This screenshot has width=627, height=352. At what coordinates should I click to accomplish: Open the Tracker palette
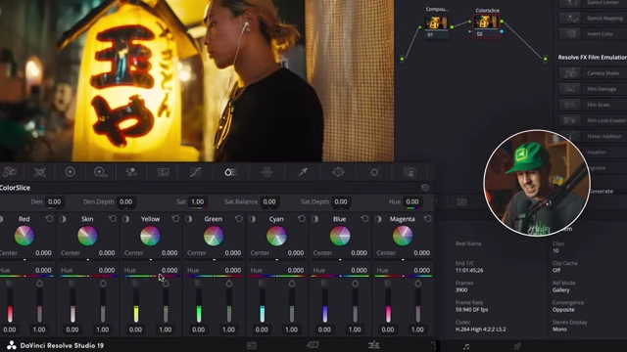pyautogui.click(x=374, y=172)
